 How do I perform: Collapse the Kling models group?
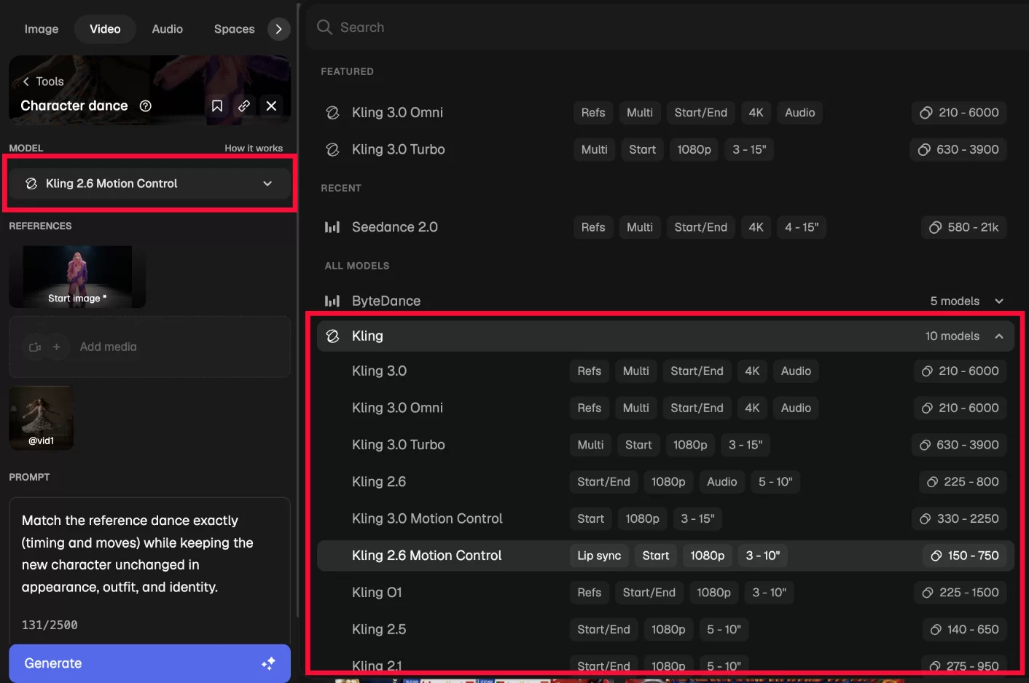[x=665, y=336]
